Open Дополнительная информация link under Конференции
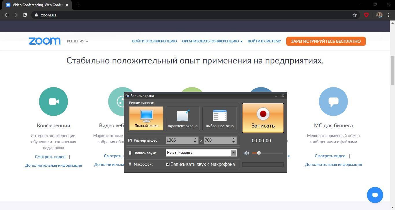 click(x=53, y=165)
